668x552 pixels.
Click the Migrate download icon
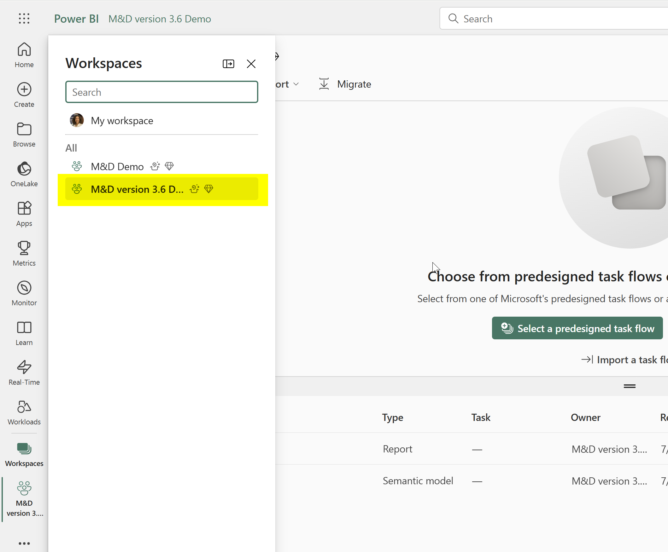tap(324, 84)
